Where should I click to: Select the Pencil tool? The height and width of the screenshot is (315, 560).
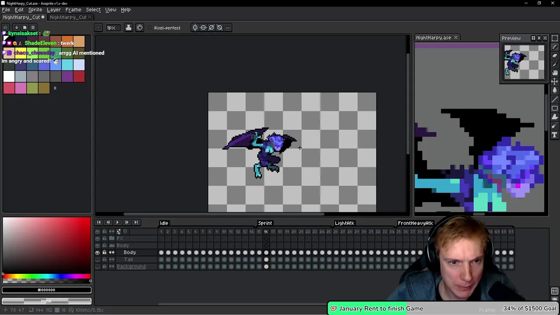coord(555,47)
